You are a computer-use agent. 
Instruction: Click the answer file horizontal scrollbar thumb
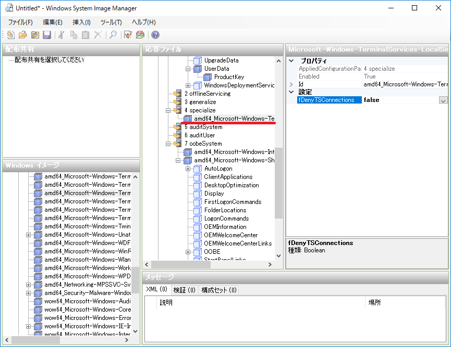(181, 265)
